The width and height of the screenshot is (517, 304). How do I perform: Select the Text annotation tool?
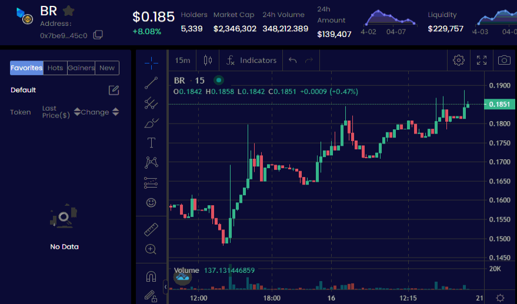(151, 143)
